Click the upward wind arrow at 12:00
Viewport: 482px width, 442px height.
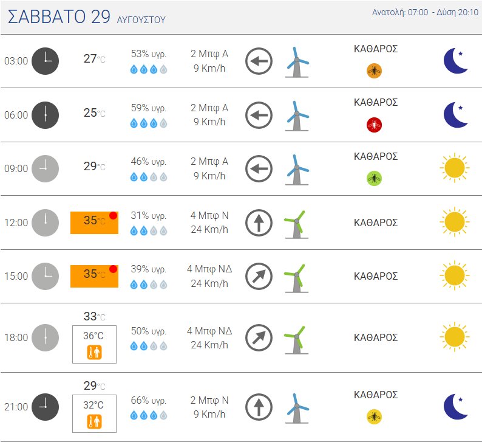[259, 223]
